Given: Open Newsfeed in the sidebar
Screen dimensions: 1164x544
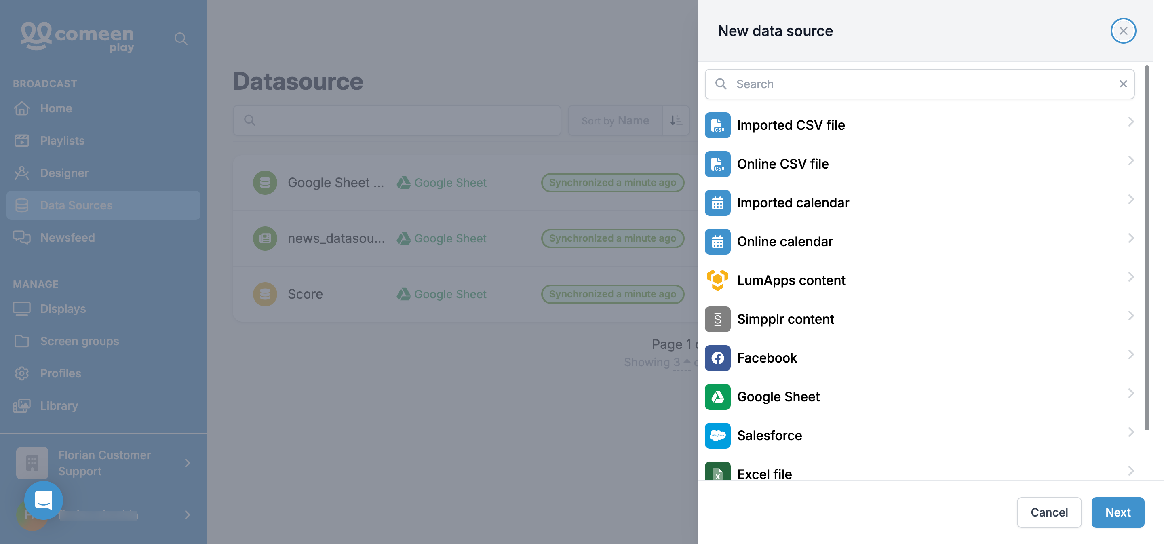Looking at the screenshot, I should click(103, 238).
